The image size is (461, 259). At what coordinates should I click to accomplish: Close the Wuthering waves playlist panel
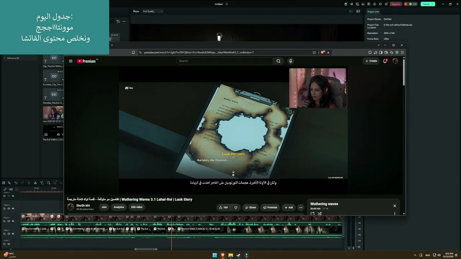pyautogui.click(x=395, y=206)
